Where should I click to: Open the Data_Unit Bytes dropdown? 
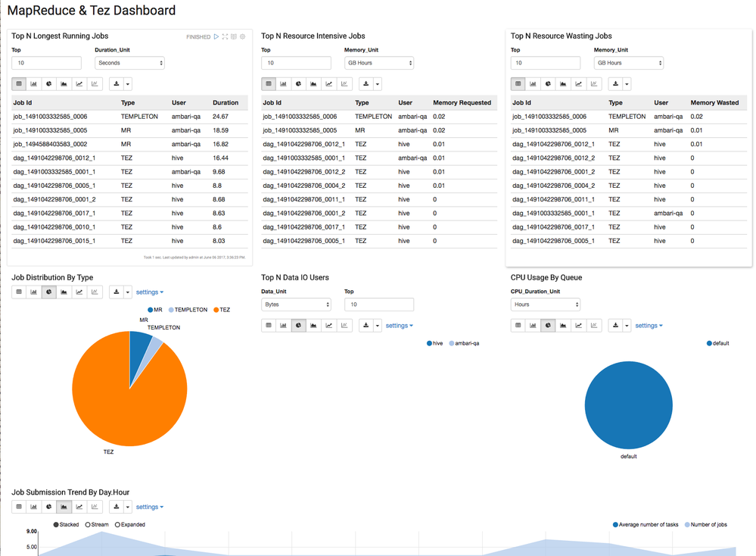pos(296,305)
